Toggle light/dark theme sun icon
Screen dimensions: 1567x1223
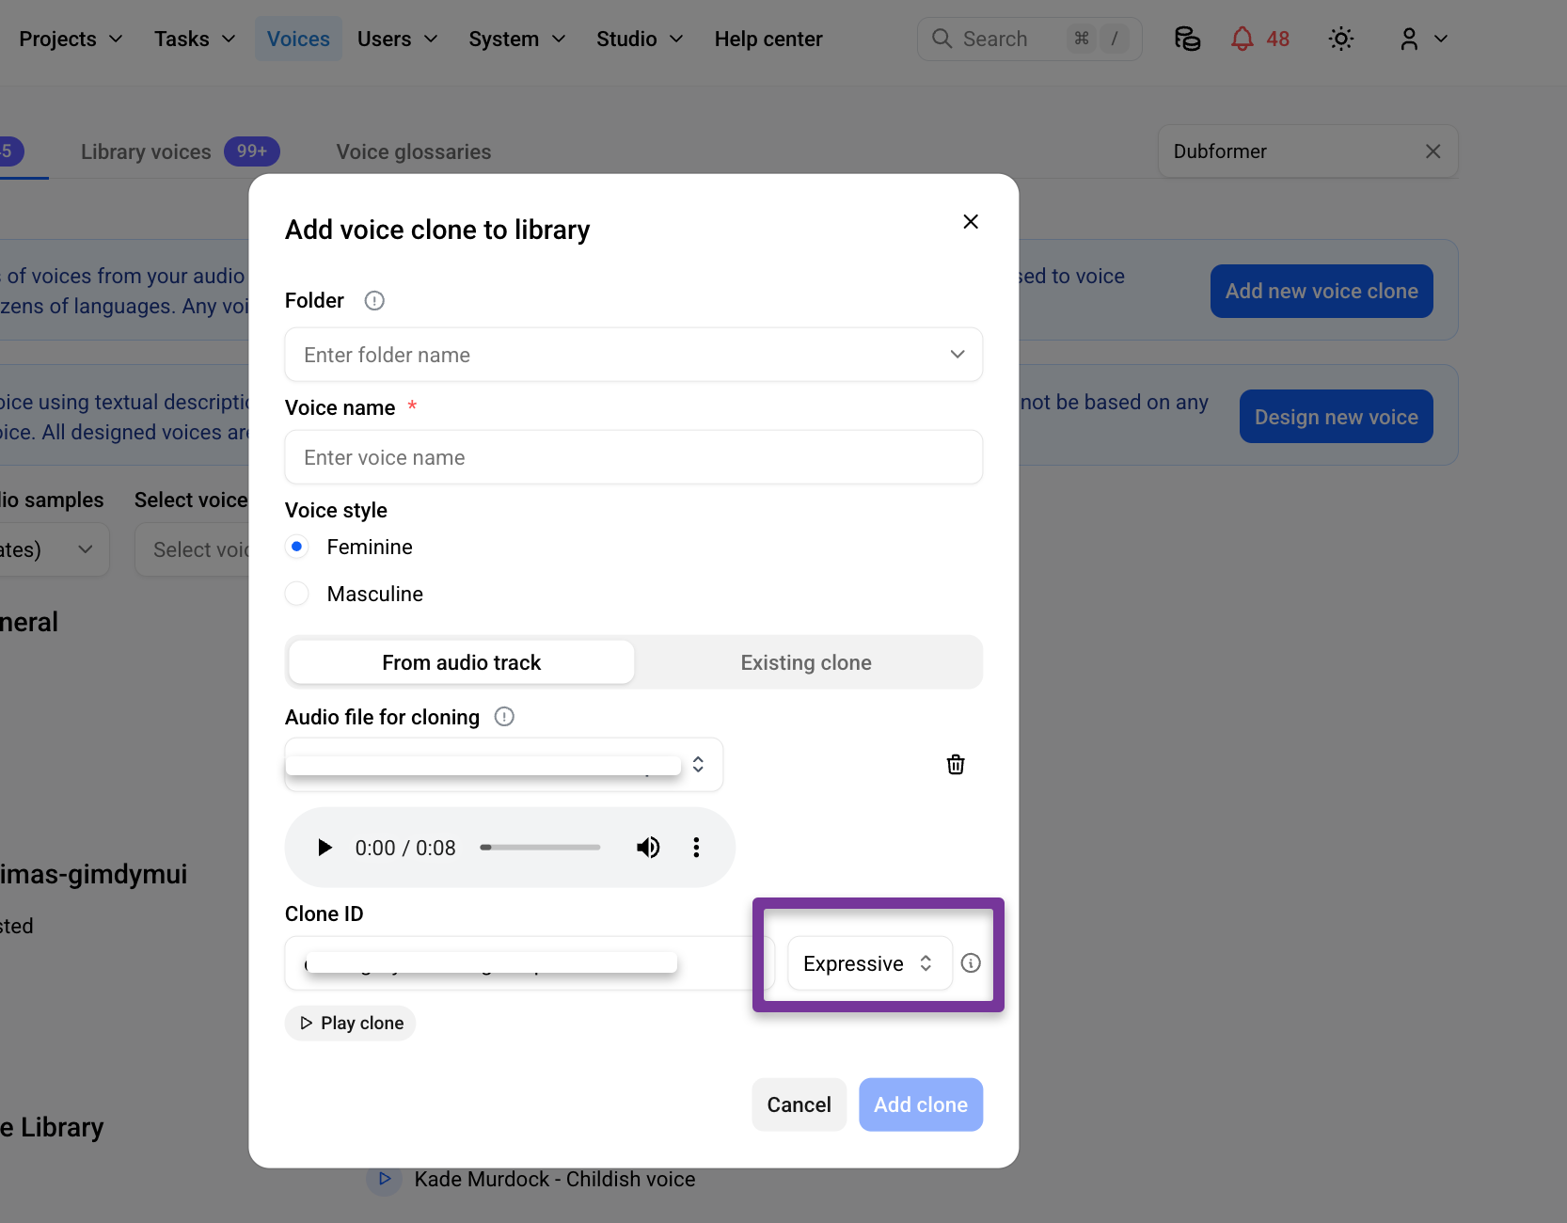1341,39
